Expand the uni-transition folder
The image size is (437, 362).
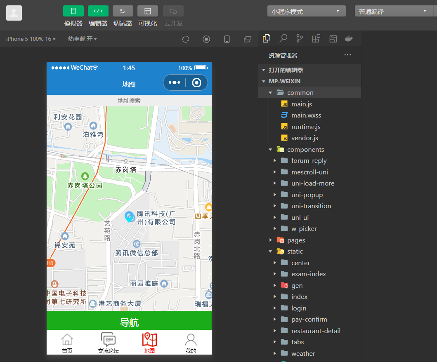tap(310, 206)
